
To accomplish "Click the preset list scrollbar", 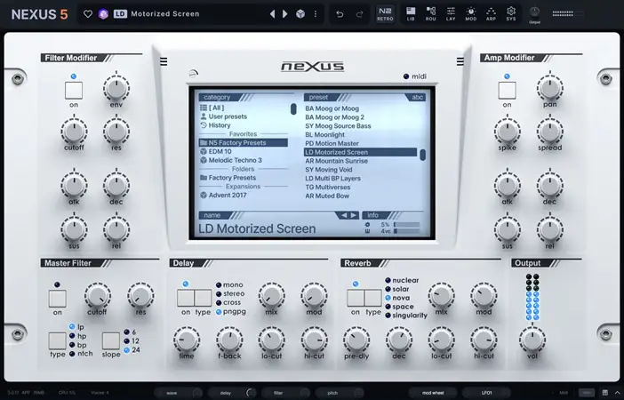I will [x=422, y=155].
